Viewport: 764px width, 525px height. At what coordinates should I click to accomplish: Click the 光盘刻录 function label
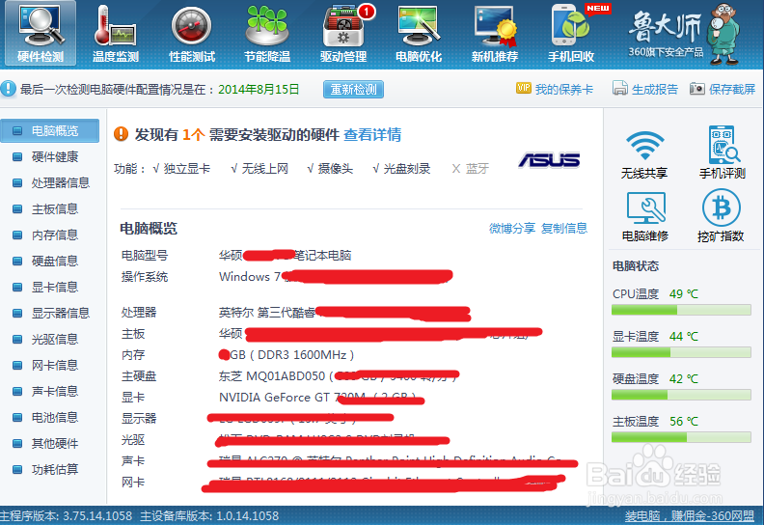407,169
